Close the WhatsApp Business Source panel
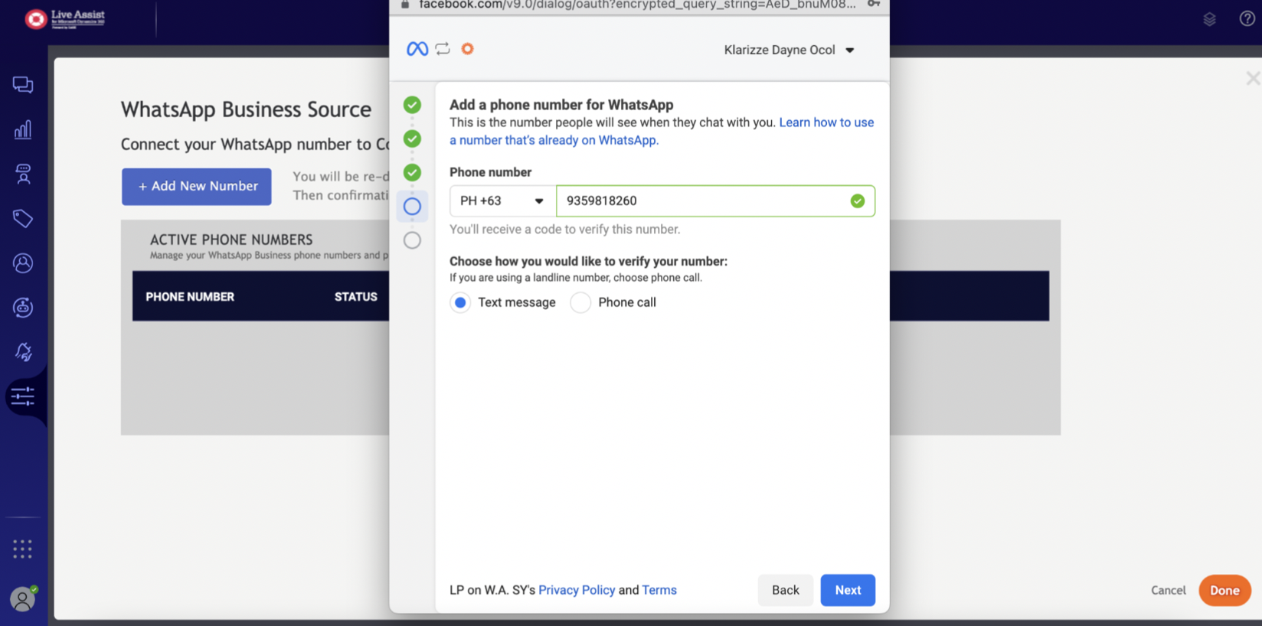This screenshot has height=626, width=1262. [x=1253, y=78]
